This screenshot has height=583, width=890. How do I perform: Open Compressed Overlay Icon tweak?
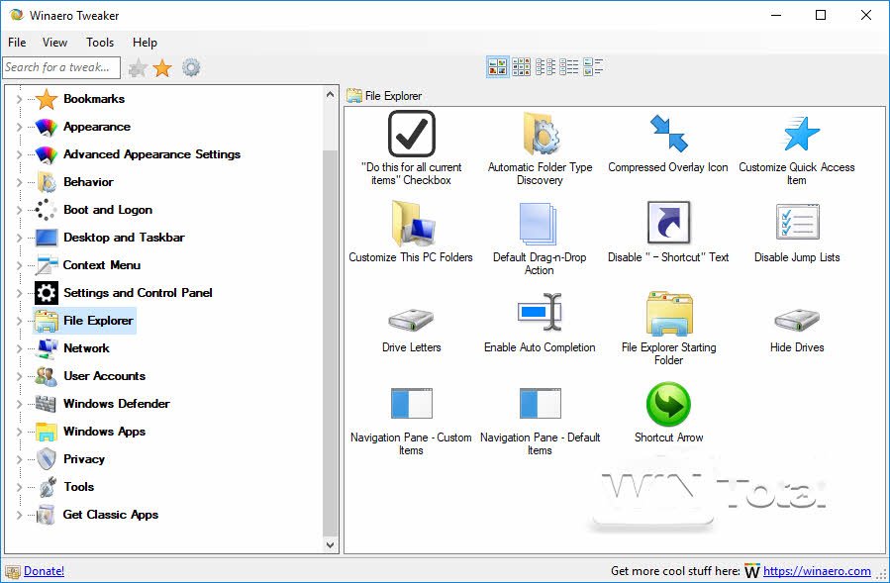pos(668,144)
